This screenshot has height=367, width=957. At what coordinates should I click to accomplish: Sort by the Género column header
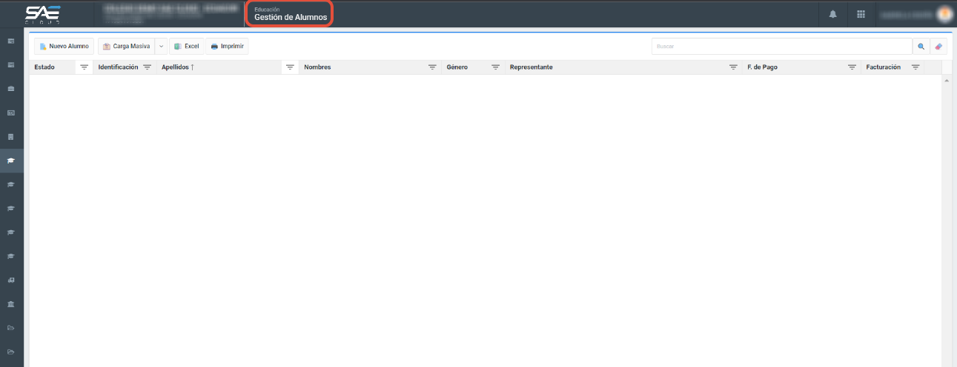click(x=457, y=67)
